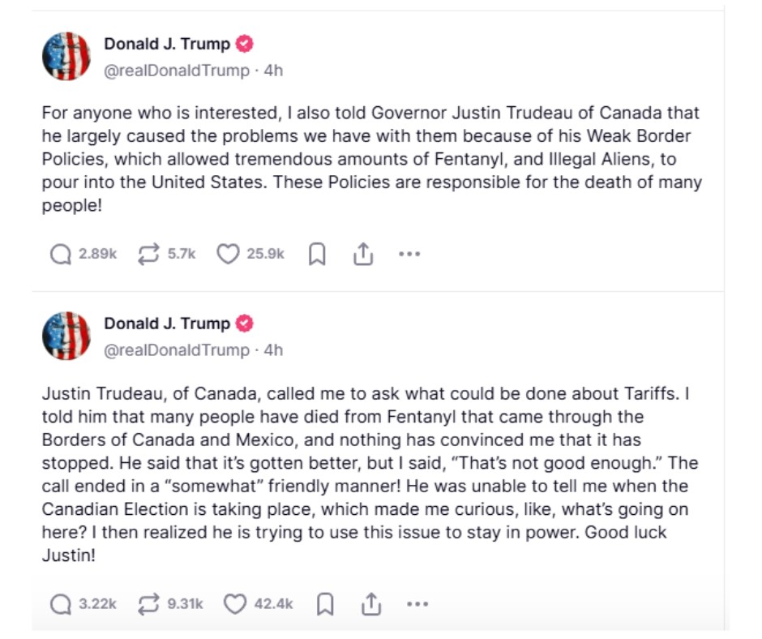This screenshot has width=762, height=639.
Task: Open profile avatar on second post
Action: pyautogui.click(x=66, y=336)
